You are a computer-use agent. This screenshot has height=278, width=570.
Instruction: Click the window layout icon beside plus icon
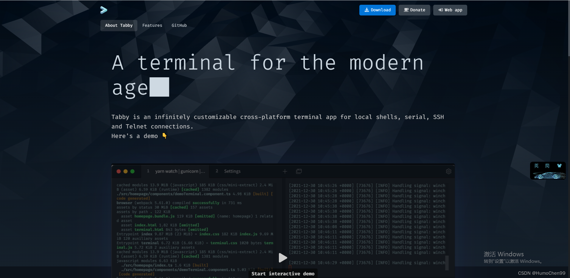point(299,171)
